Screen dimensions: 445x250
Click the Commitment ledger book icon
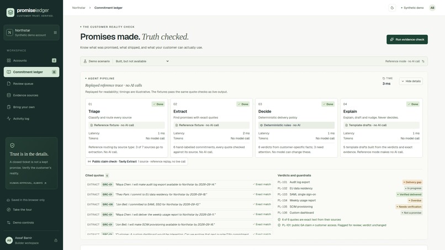(9, 72)
